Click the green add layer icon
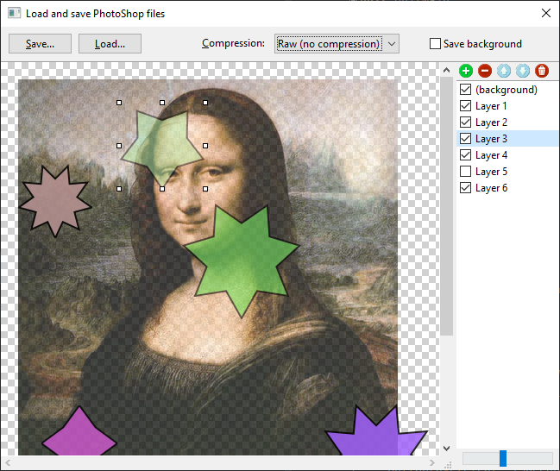 466,71
